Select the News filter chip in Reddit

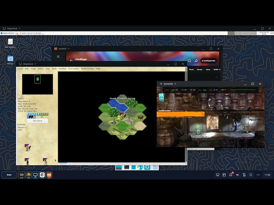tap(208, 70)
